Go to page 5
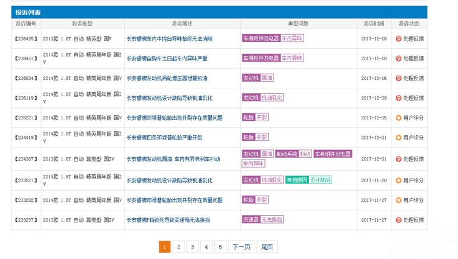458x259 pixels. [220, 247]
